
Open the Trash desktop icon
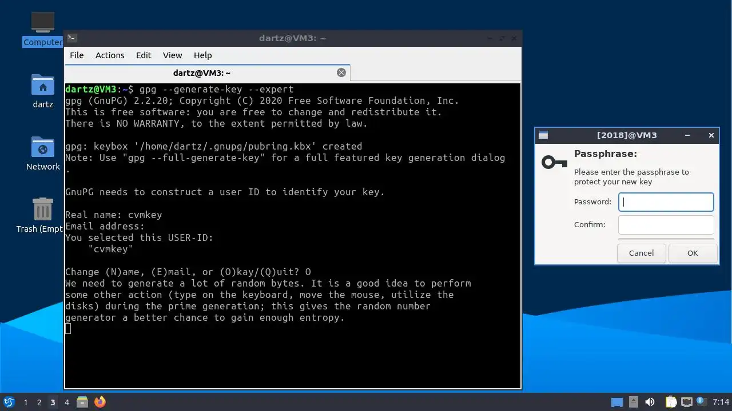42,209
